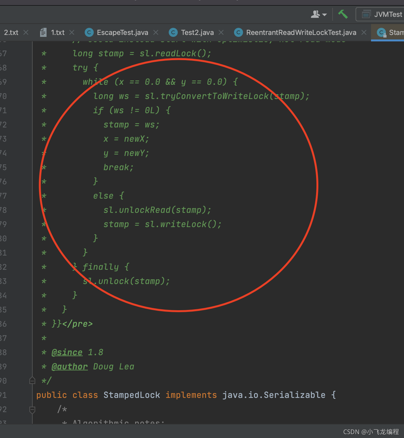Collapse the Javadoc comment fold marker
The height and width of the screenshot is (438, 404).
click(x=32, y=380)
